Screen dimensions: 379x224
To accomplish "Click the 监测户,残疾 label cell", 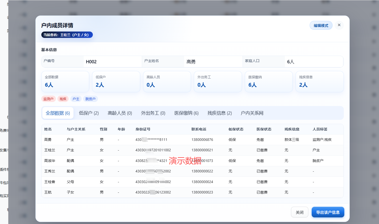I will [x=322, y=140].
